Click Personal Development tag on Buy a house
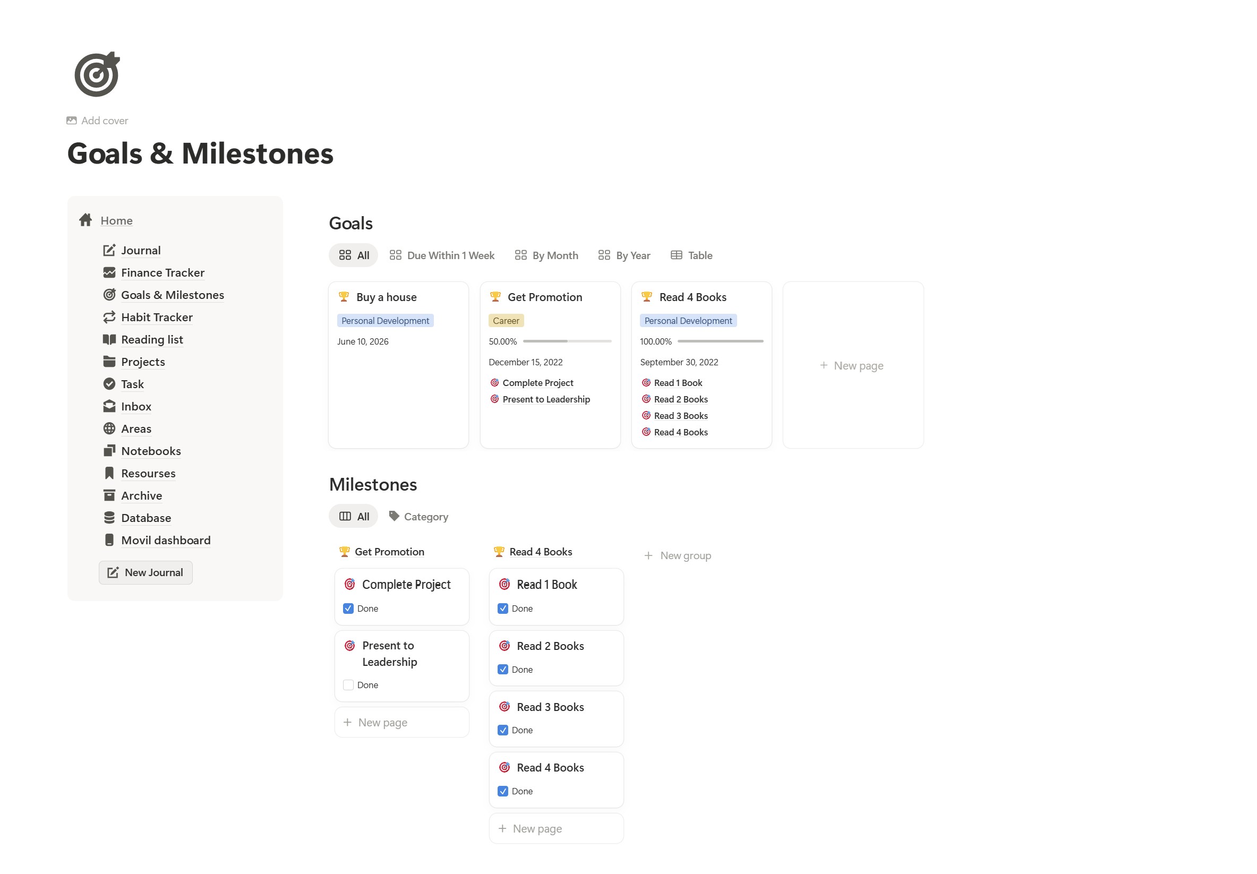Viewport: 1257px width, 874px height. 386,321
